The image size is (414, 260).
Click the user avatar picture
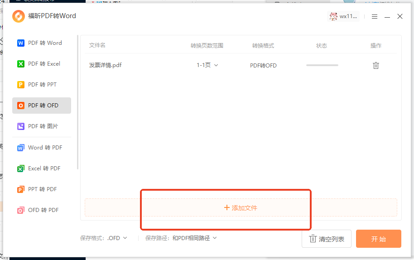[x=333, y=17]
